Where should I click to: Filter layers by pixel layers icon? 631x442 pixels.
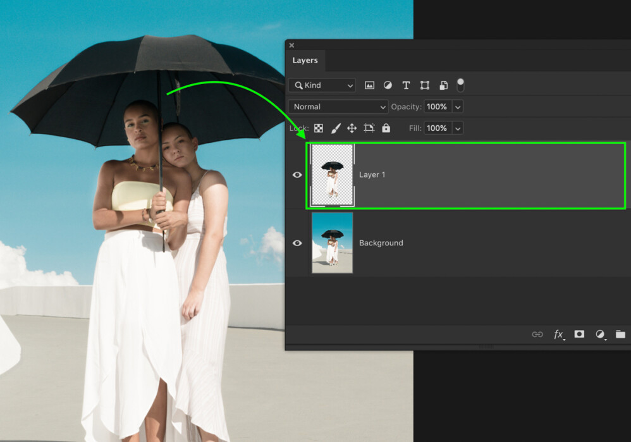(x=369, y=85)
